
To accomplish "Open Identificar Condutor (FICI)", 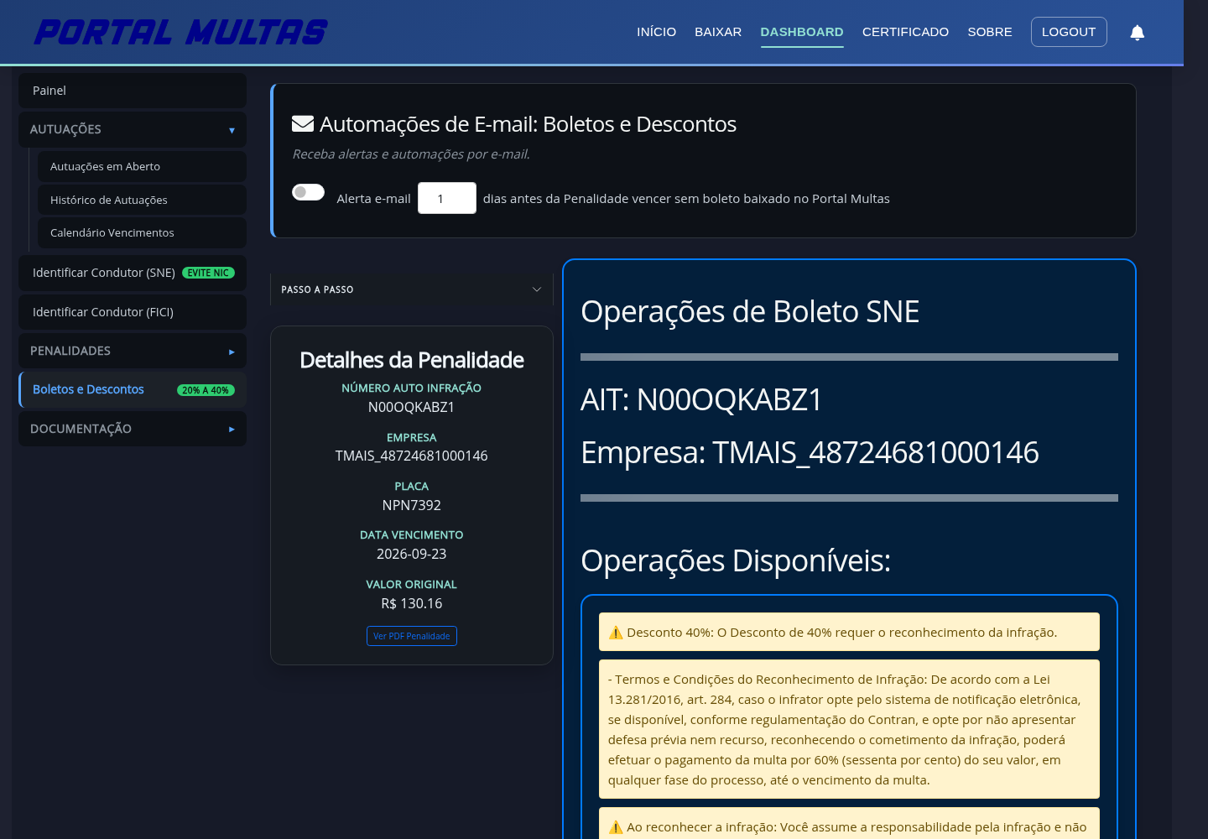I will click(133, 312).
